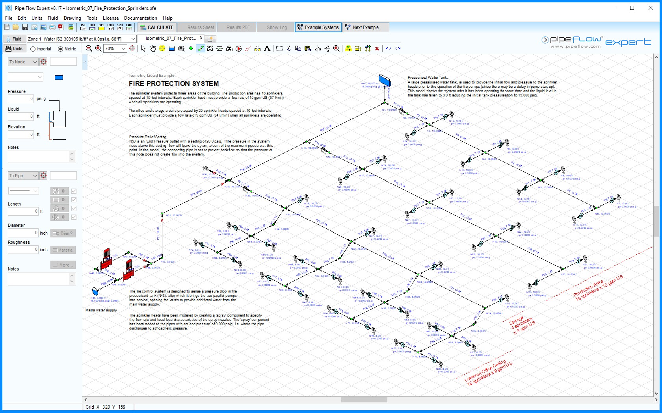This screenshot has width=662, height=413.
Task: Select the Imperial units radio button
Action: pos(33,48)
